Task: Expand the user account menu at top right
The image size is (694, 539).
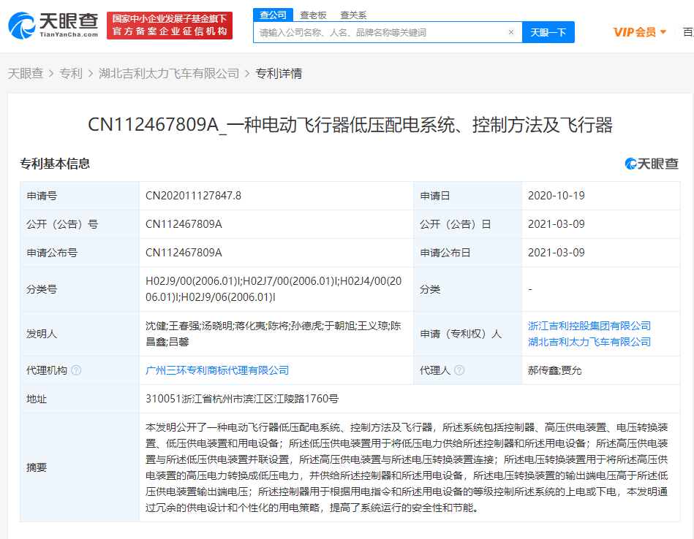Action: click(x=688, y=31)
